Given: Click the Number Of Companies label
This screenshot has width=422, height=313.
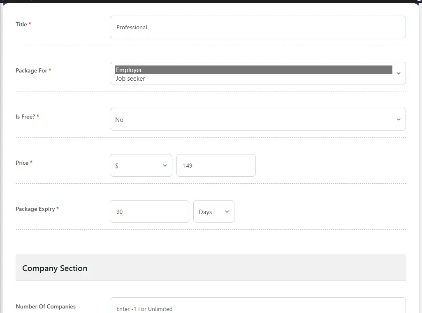Looking at the screenshot, I should click(46, 306).
